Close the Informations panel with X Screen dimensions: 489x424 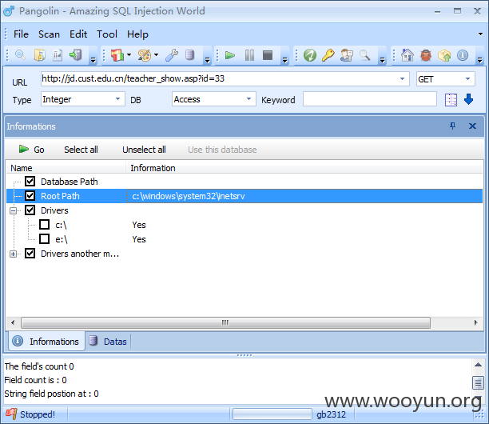[x=472, y=126]
